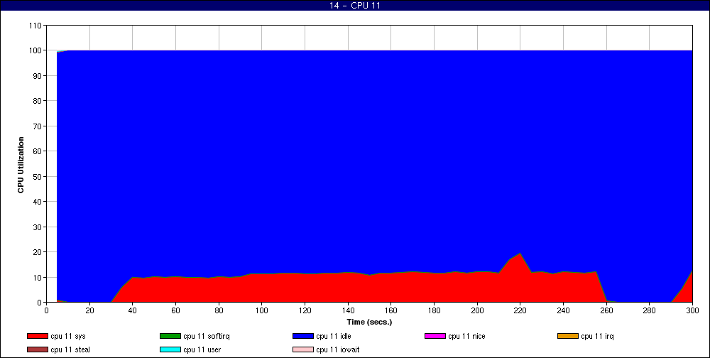The width and height of the screenshot is (710, 358).
Task: Click the 110 tick label on utilization axis
Action: tap(35, 26)
